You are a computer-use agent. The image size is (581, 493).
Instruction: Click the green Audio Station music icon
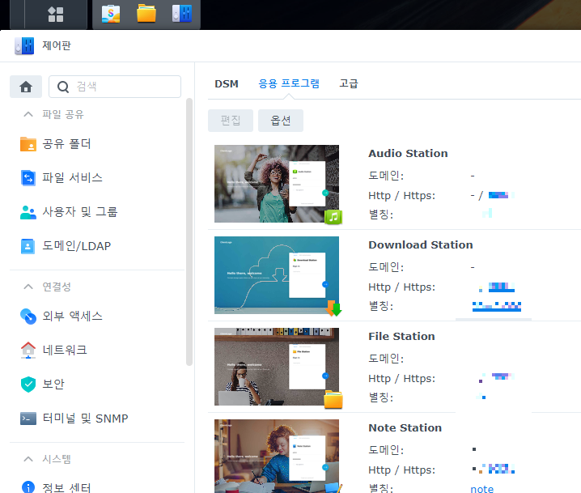coord(333,217)
